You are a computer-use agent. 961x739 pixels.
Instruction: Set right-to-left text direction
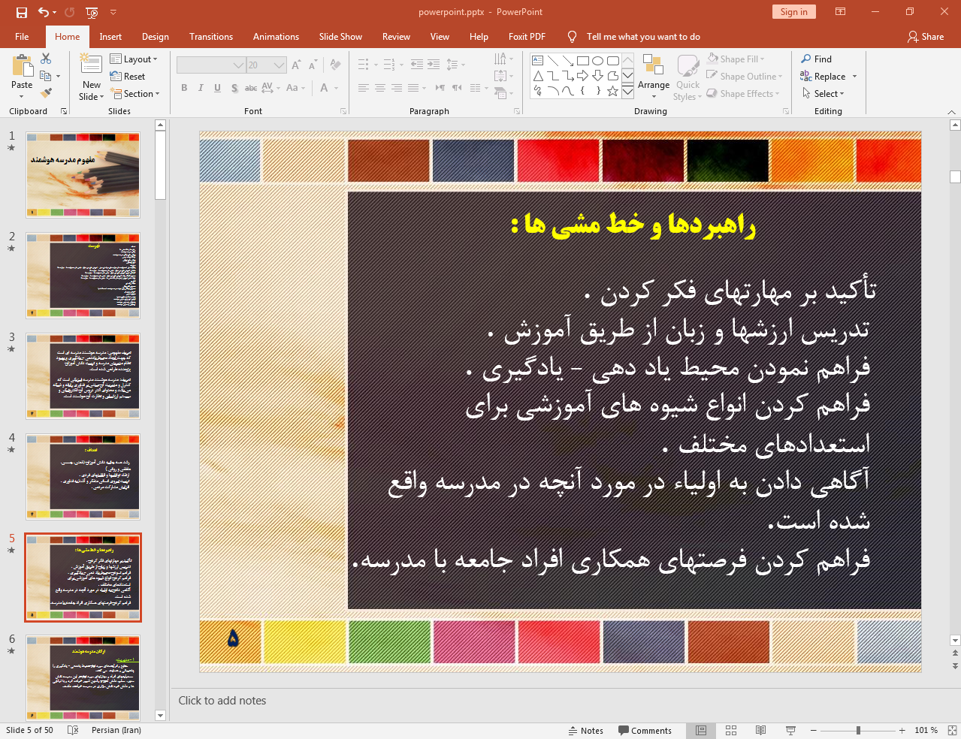click(457, 88)
